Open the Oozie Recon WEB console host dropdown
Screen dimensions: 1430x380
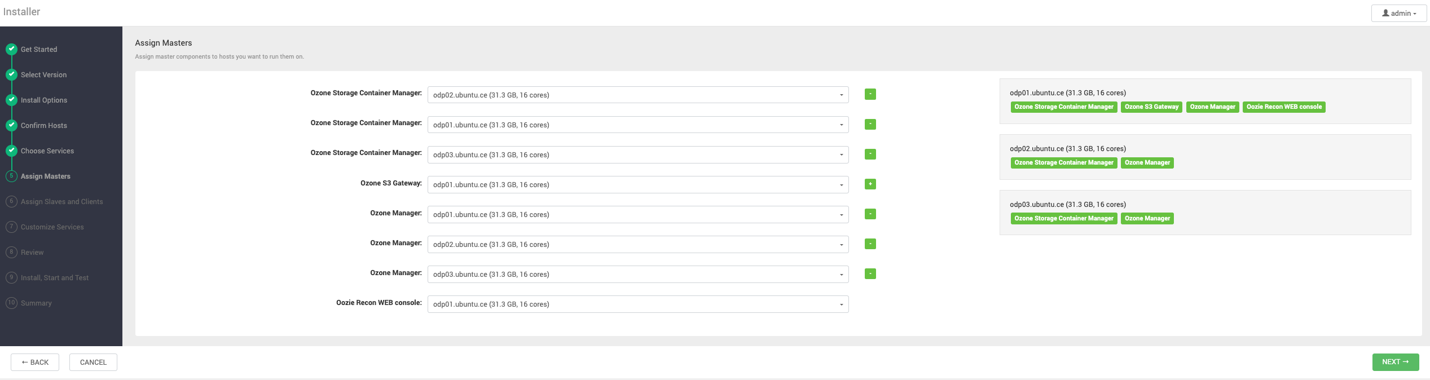[x=638, y=304]
